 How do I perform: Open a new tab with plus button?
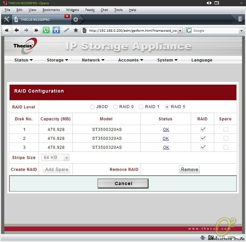point(76,20)
